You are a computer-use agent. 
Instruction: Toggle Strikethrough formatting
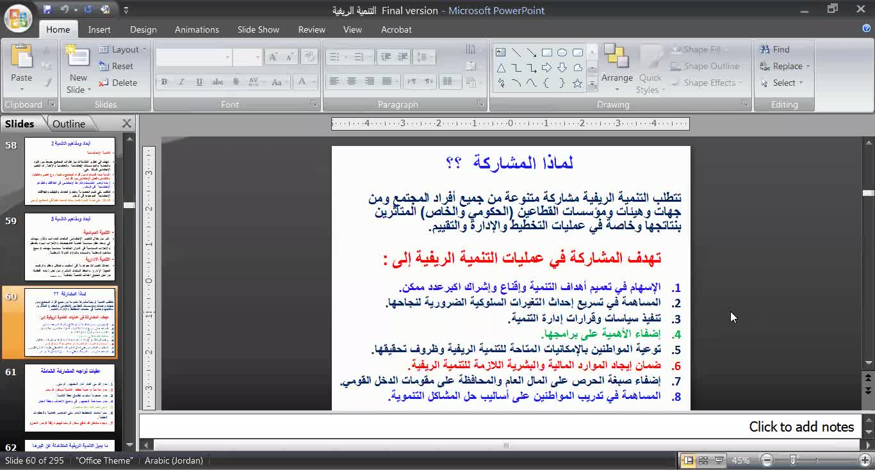(x=218, y=82)
